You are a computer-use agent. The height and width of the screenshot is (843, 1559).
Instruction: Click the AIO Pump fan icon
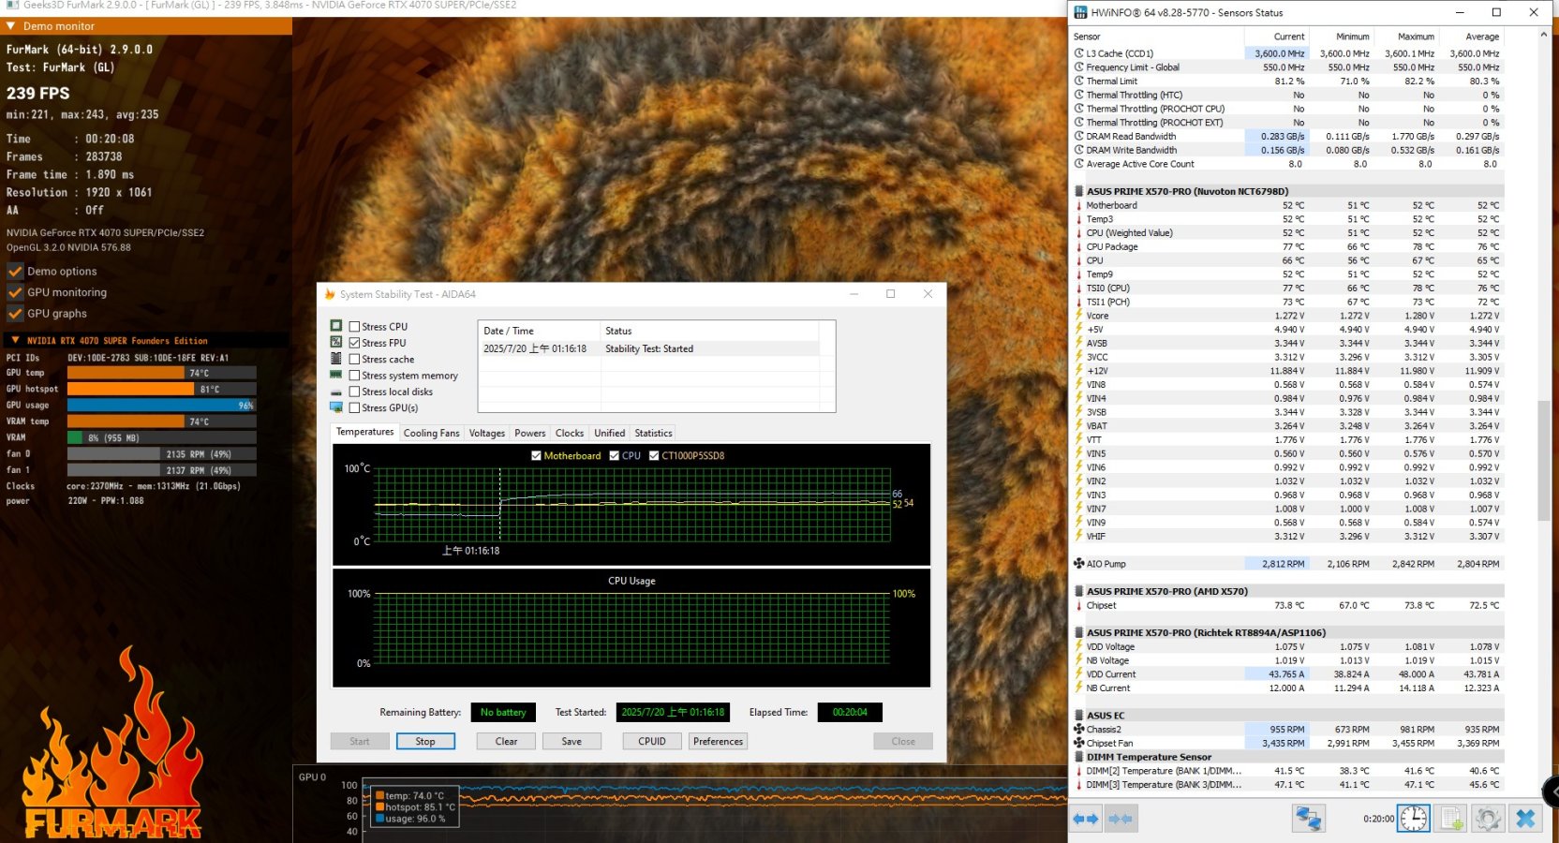tap(1079, 564)
